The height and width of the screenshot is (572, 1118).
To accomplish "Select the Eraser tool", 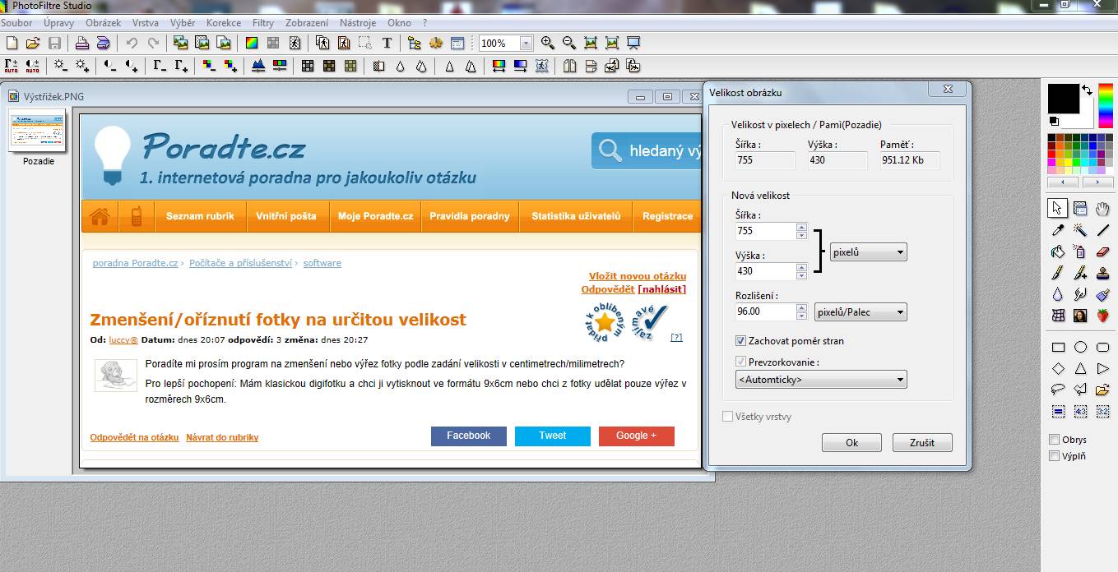I will 1102,251.
